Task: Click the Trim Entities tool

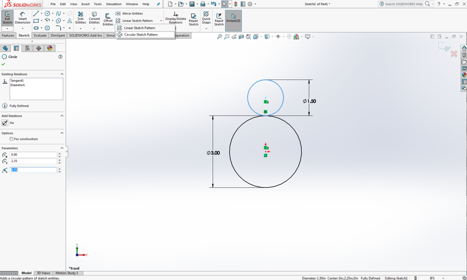Action: 80,18
